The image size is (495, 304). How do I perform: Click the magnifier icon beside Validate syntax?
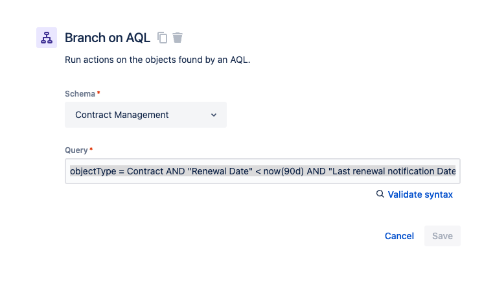tap(380, 194)
